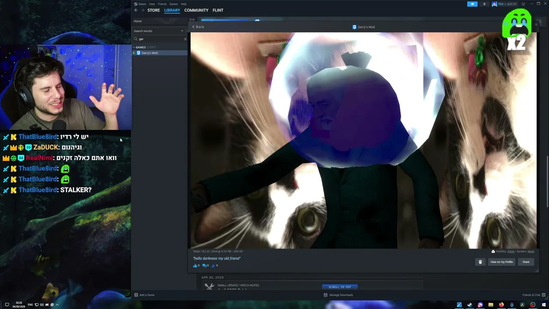Click the Garry's Mod screenshot image

pyautogui.click(x=364, y=140)
